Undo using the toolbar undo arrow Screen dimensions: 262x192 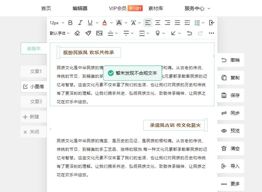tap(189, 33)
